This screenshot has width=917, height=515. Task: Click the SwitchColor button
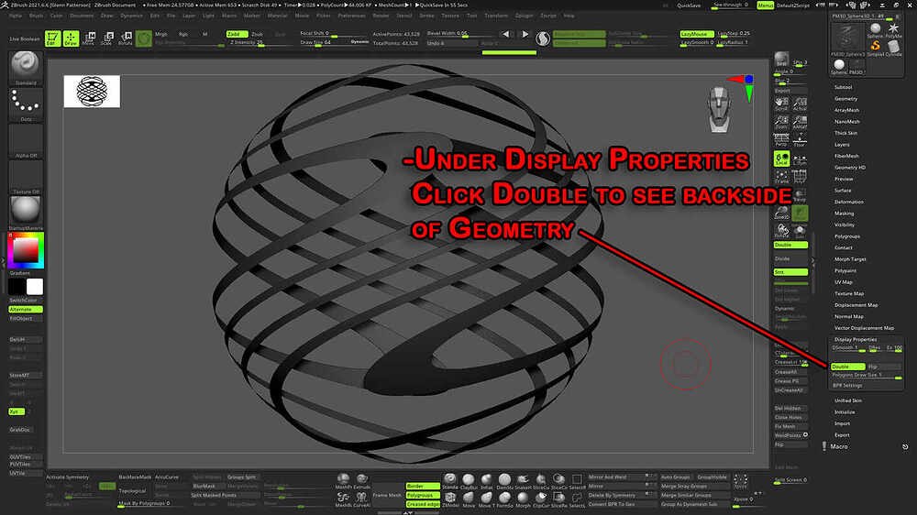coord(25,300)
